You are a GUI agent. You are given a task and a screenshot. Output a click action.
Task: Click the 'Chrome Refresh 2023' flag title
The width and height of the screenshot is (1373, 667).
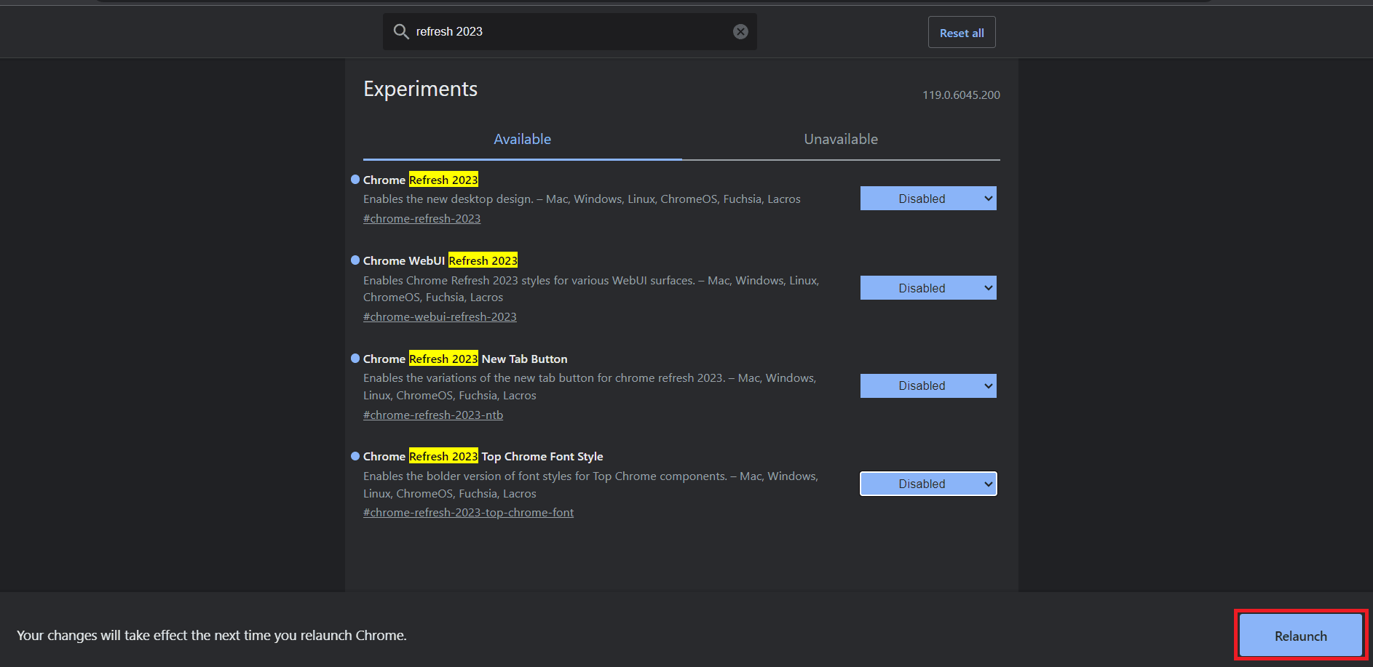pyautogui.click(x=421, y=180)
